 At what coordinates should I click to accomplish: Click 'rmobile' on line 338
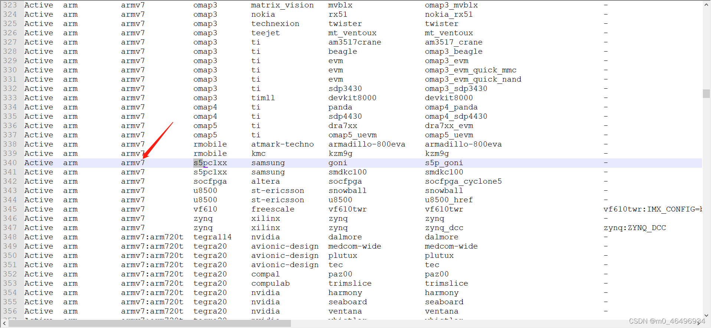tap(210, 144)
